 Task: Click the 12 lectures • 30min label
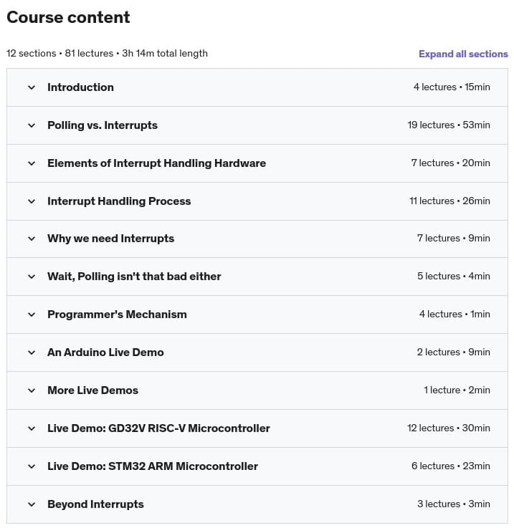(449, 428)
